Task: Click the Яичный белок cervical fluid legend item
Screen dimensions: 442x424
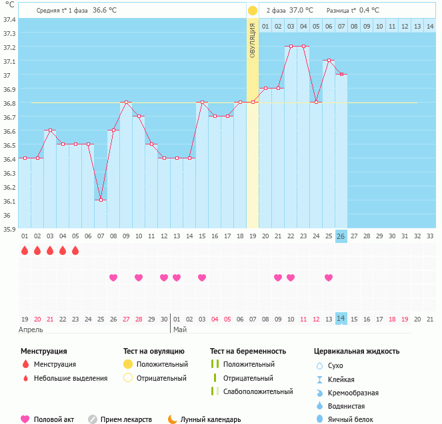Action: coord(346,419)
